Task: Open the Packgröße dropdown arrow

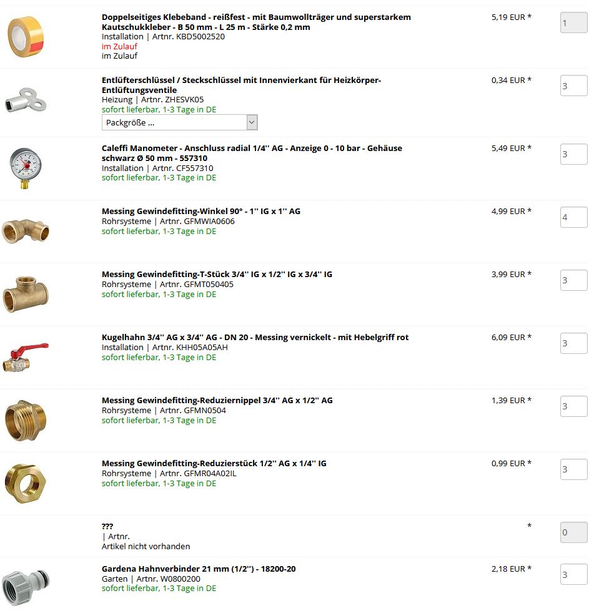Action: 252,122
